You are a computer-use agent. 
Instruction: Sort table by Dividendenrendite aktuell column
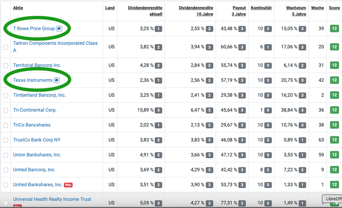(145, 11)
